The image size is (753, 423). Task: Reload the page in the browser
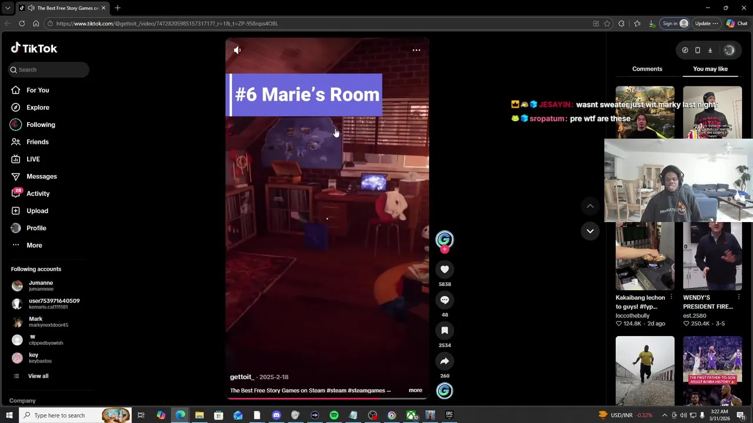(22, 23)
